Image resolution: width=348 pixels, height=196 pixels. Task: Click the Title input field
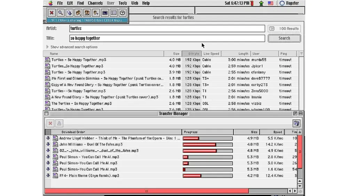click(167, 38)
